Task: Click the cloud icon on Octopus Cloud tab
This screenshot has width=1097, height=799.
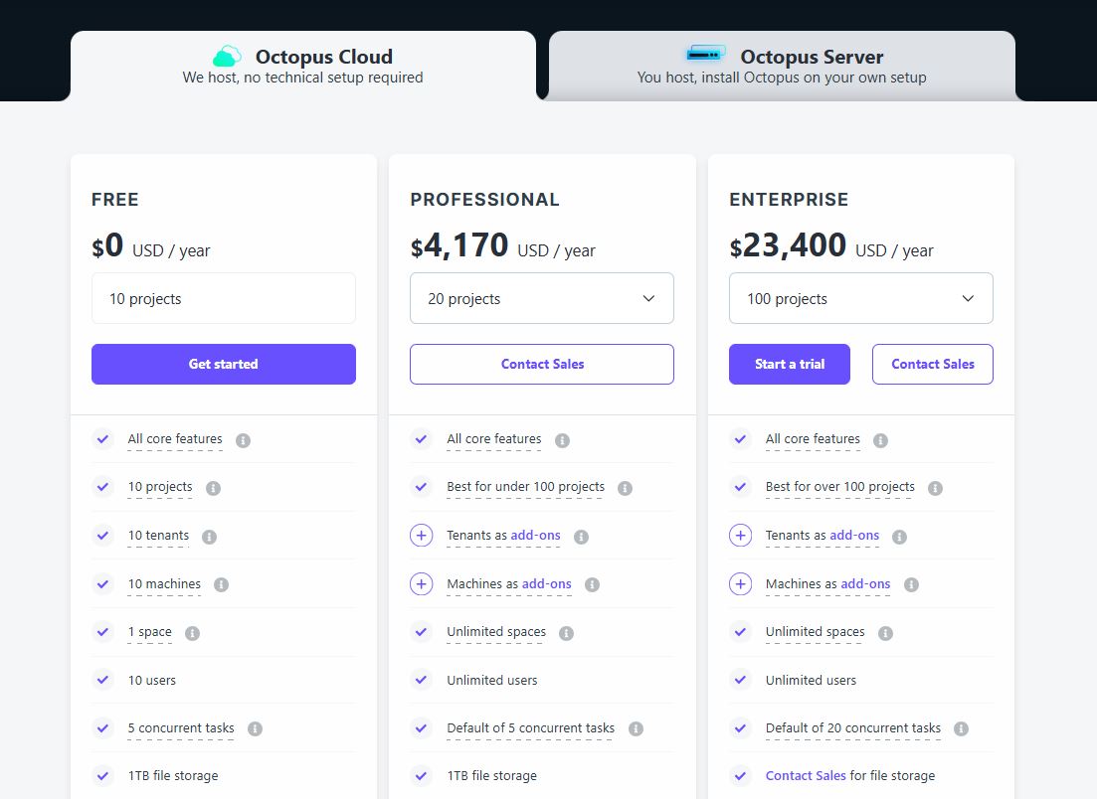Action: click(x=226, y=57)
